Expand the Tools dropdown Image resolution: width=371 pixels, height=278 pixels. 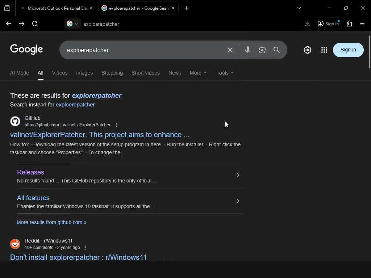(x=225, y=73)
